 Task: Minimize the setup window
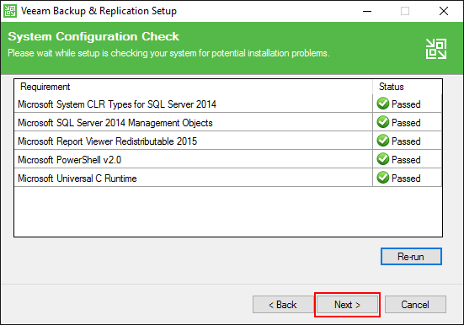pos(367,11)
